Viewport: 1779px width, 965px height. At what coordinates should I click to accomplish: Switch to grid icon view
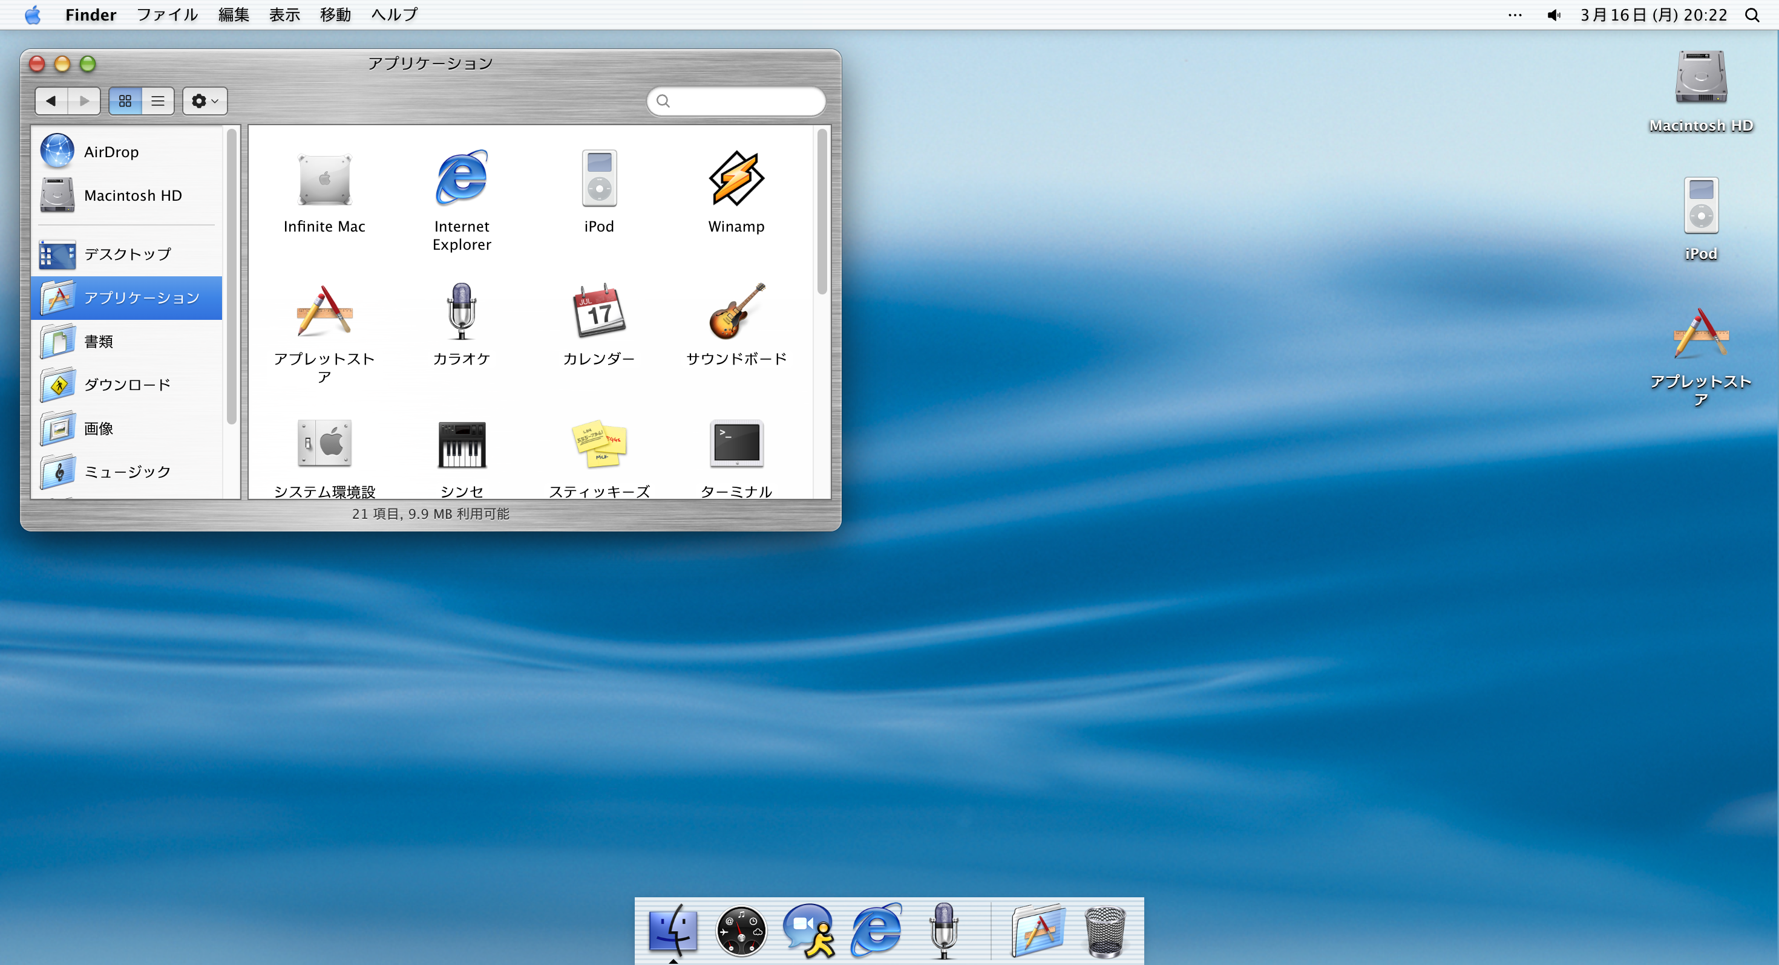[125, 101]
